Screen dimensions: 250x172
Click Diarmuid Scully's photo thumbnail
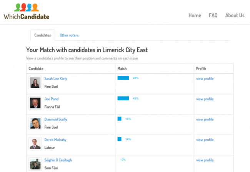tap(35, 124)
